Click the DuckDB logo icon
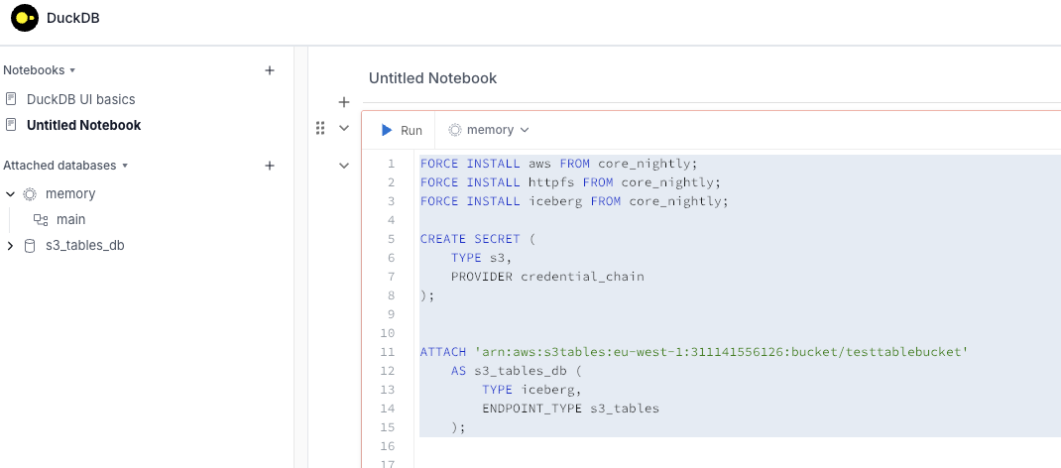 (x=25, y=18)
